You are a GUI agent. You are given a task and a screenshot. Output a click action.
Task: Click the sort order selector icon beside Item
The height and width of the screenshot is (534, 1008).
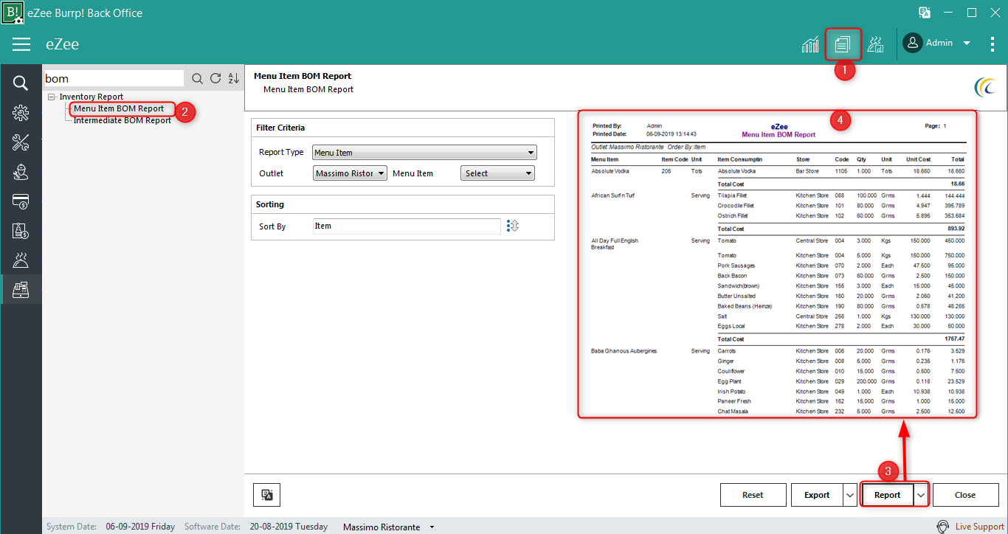(x=514, y=226)
